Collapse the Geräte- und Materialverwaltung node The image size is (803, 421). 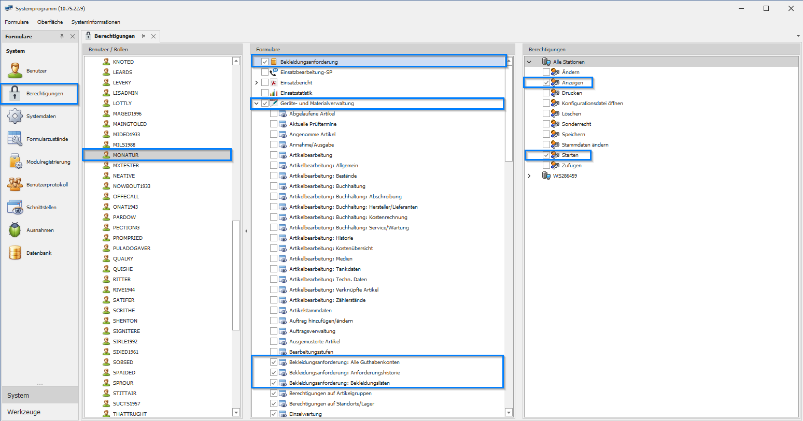pyautogui.click(x=256, y=104)
